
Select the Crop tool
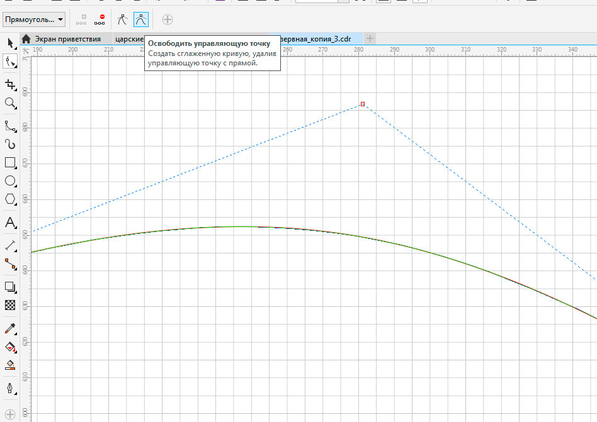coord(10,84)
